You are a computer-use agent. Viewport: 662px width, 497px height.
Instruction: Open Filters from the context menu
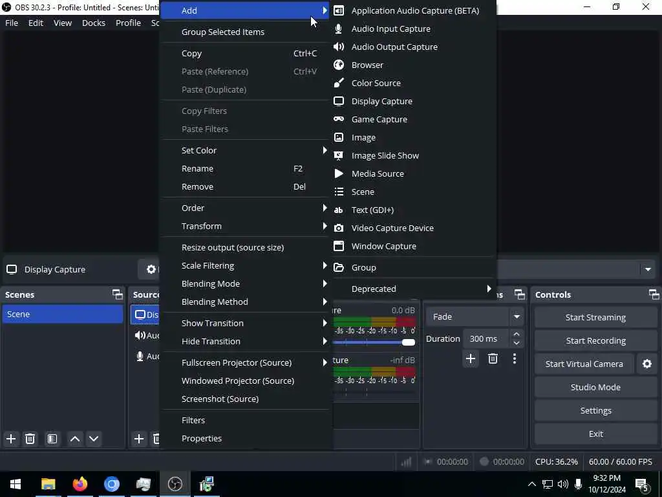246,421
